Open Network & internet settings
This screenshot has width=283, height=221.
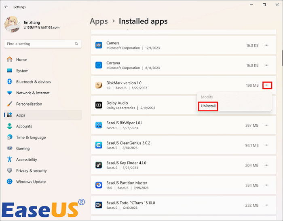pyautogui.click(x=43, y=93)
